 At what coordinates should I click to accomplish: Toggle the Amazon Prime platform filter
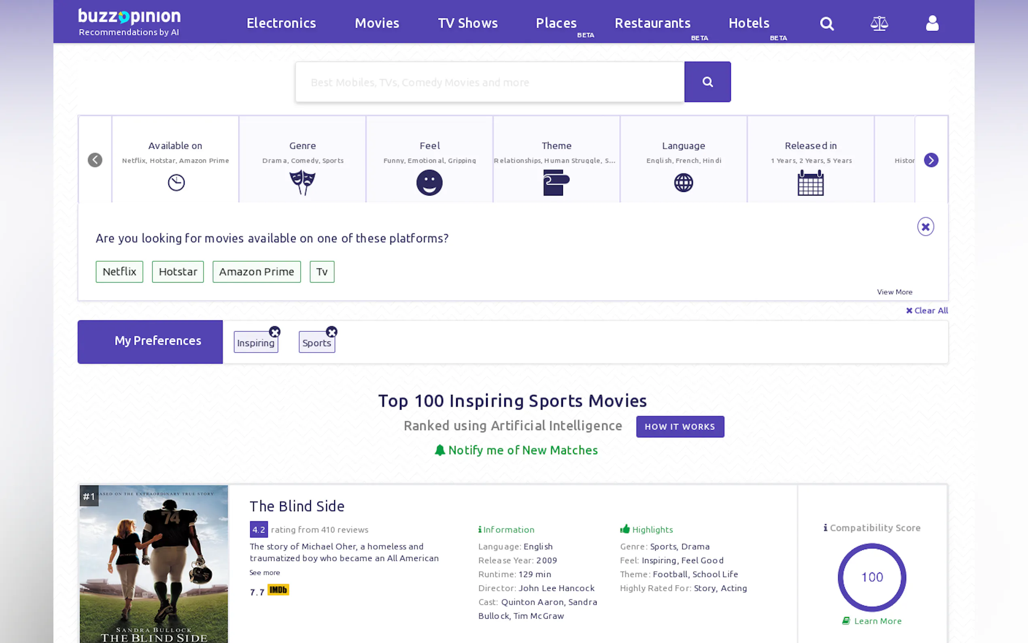click(x=256, y=272)
